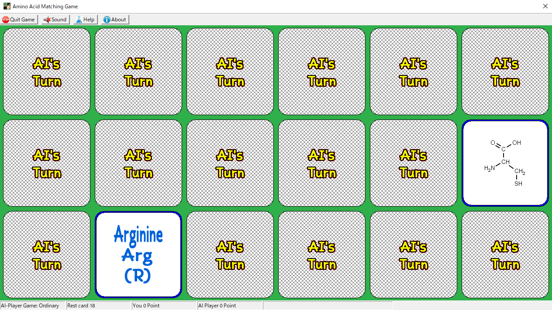
Task: Open Help with the flask icon
Action: click(x=85, y=20)
